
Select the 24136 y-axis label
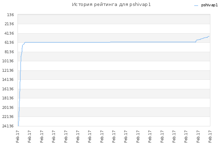pyautogui.click(x=8, y=126)
